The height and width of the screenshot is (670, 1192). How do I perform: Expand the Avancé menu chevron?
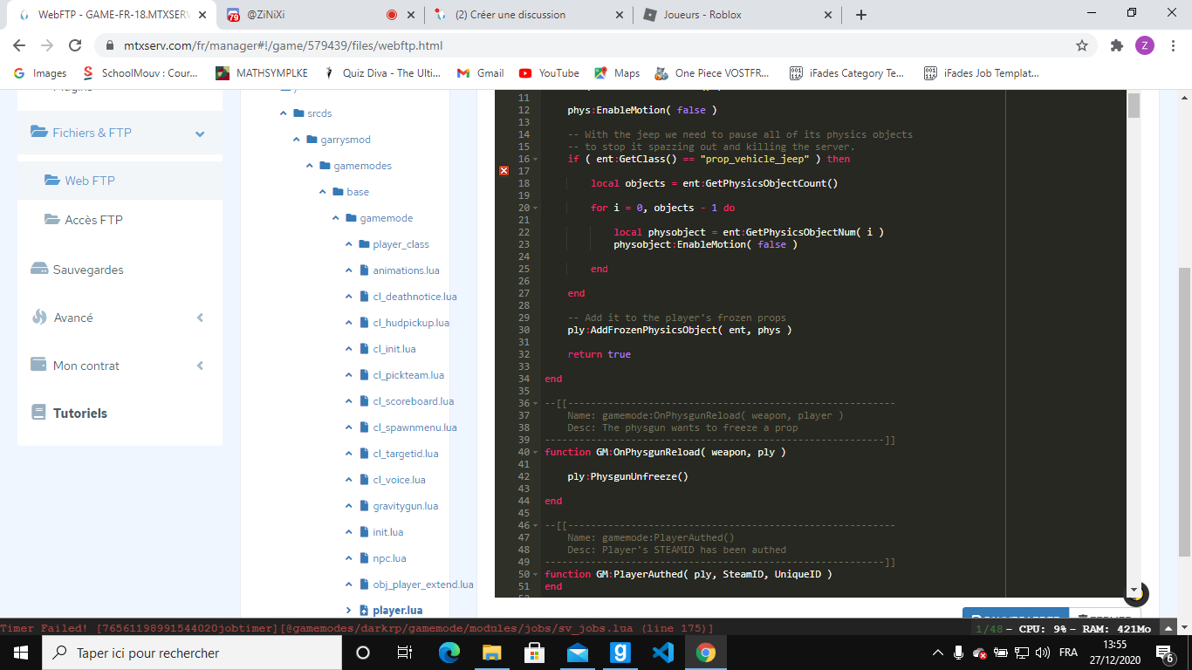[200, 318]
